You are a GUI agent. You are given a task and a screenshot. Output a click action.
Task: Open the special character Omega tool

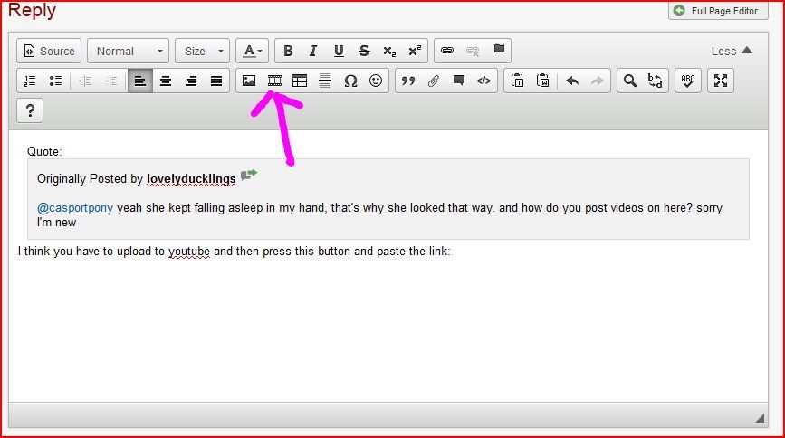click(x=350, y=81)
